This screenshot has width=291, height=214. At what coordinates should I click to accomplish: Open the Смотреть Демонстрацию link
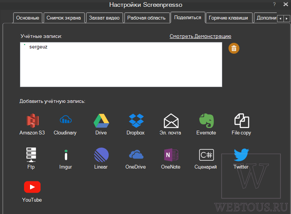click(201, 36)
